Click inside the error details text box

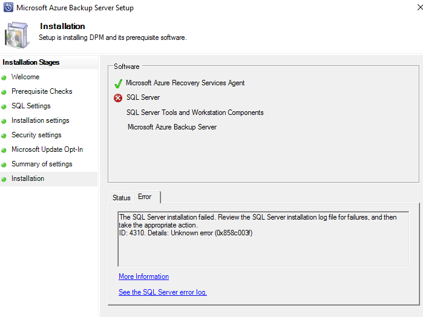click(x=263, y=240)
